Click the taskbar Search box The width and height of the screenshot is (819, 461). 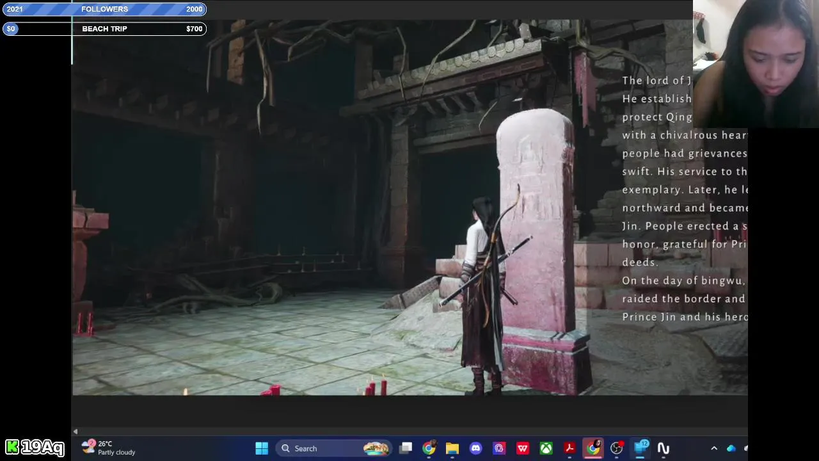point(335,448)
